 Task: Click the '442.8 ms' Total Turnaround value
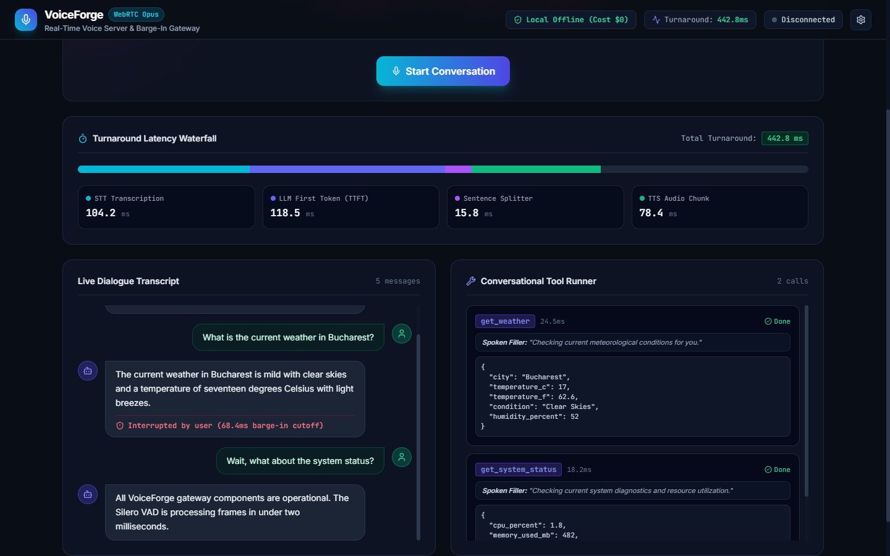[x=785, y=138]
